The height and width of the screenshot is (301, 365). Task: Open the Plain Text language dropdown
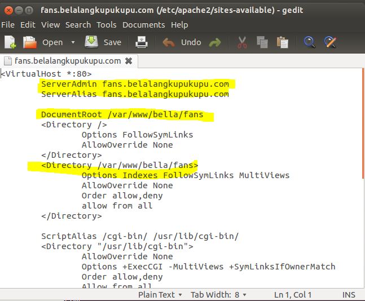160,295
